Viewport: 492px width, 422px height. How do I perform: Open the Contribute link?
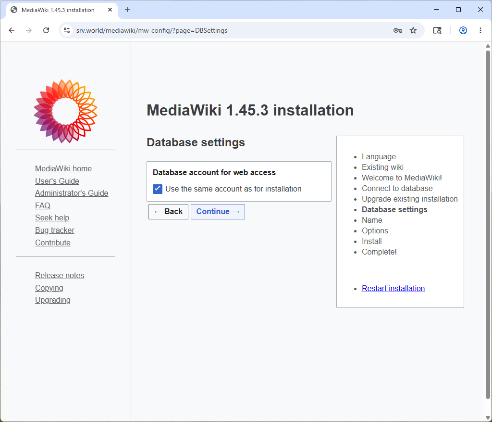53,243
